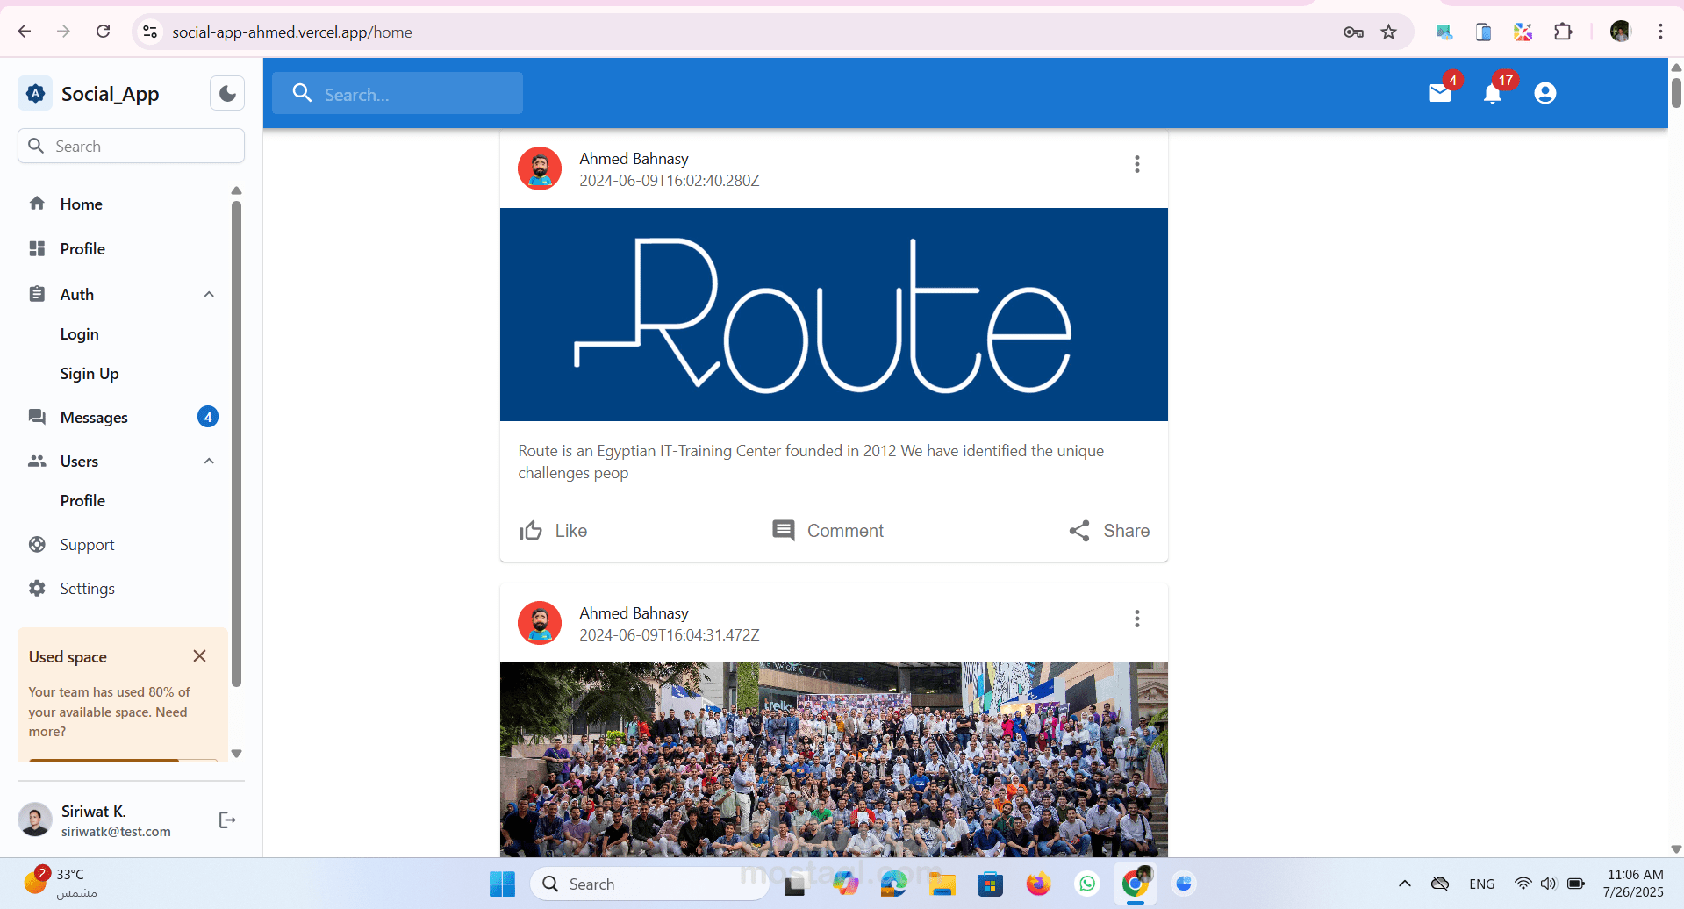Open the Windows Start menu
Viewport: 1684px width, 909px height.
point(502,884)
